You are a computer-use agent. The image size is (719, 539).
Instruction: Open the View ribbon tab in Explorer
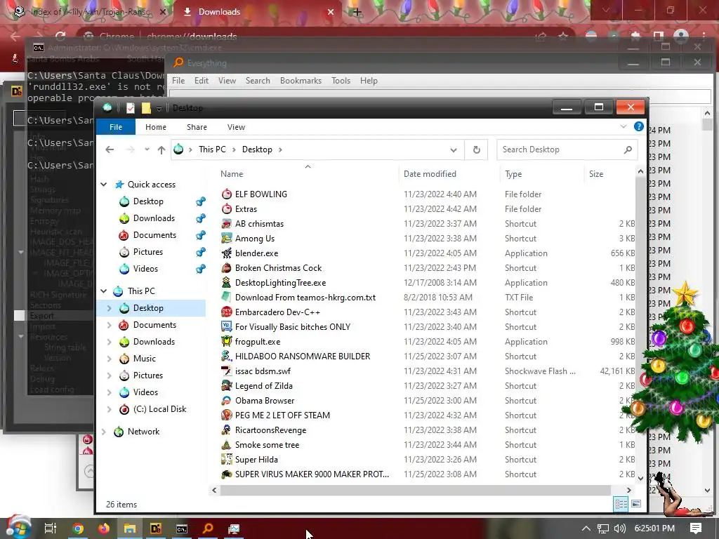(236, 127)
